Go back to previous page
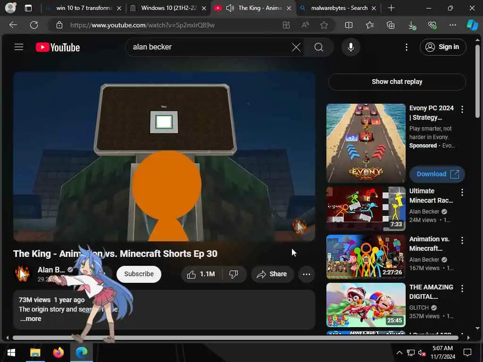This screenshot has height=362, width=483. click(13, 25)
